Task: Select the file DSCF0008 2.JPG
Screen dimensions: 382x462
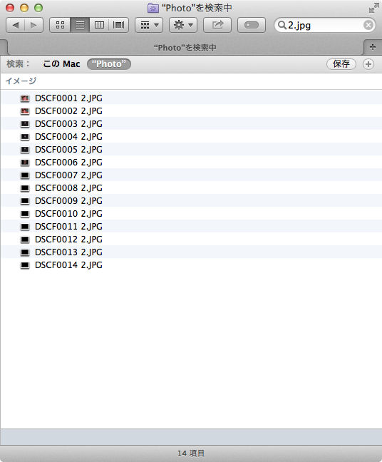Action: [191, 188]
